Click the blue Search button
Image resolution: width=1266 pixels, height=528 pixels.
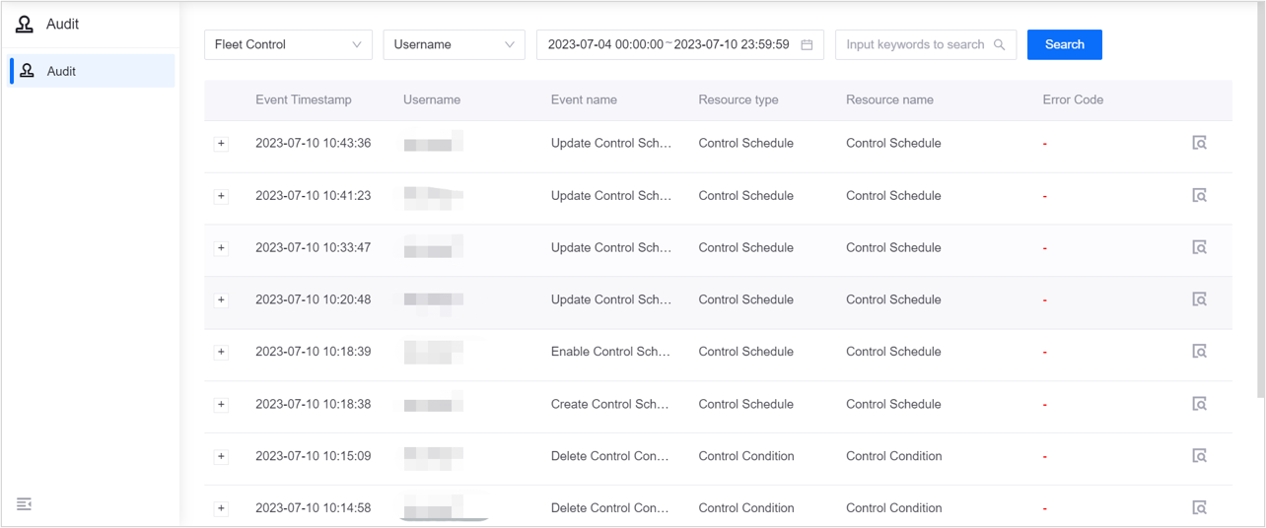click(x=1064, y=44)
